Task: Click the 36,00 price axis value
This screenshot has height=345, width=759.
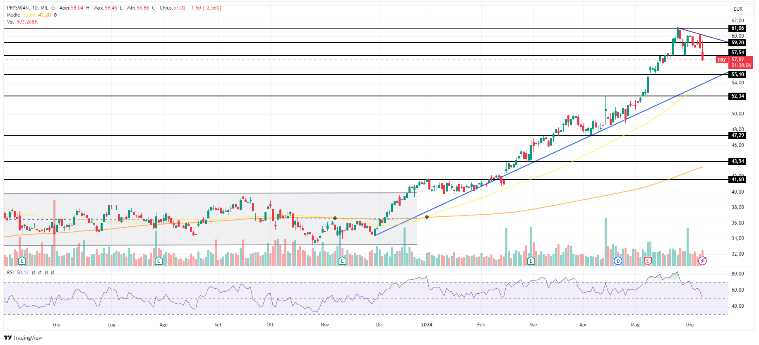Action: [737, 223]
